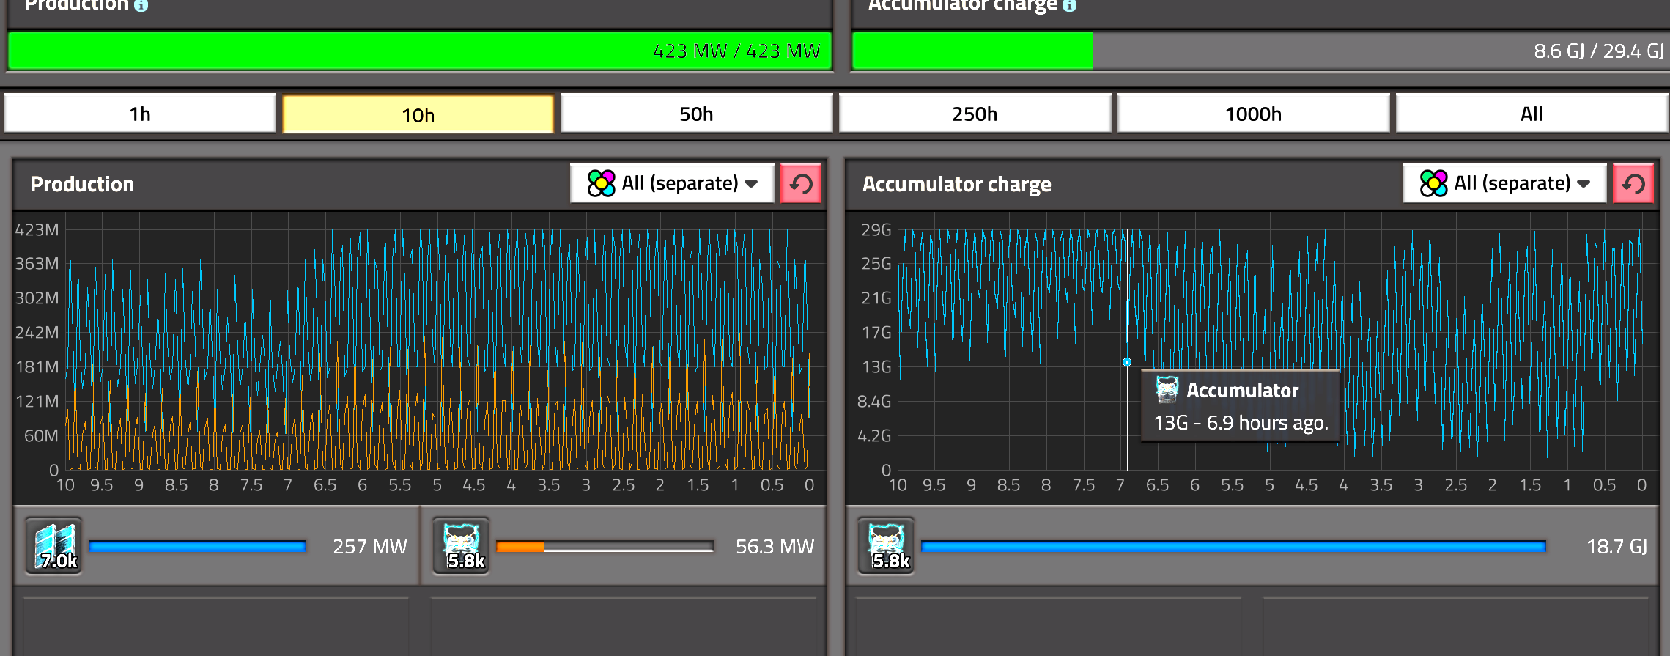Image resolution: width=1670 pixels, height=656 pixels.
Task: Click the color circles icon in Production dropdown
Action: pos(601,183)
